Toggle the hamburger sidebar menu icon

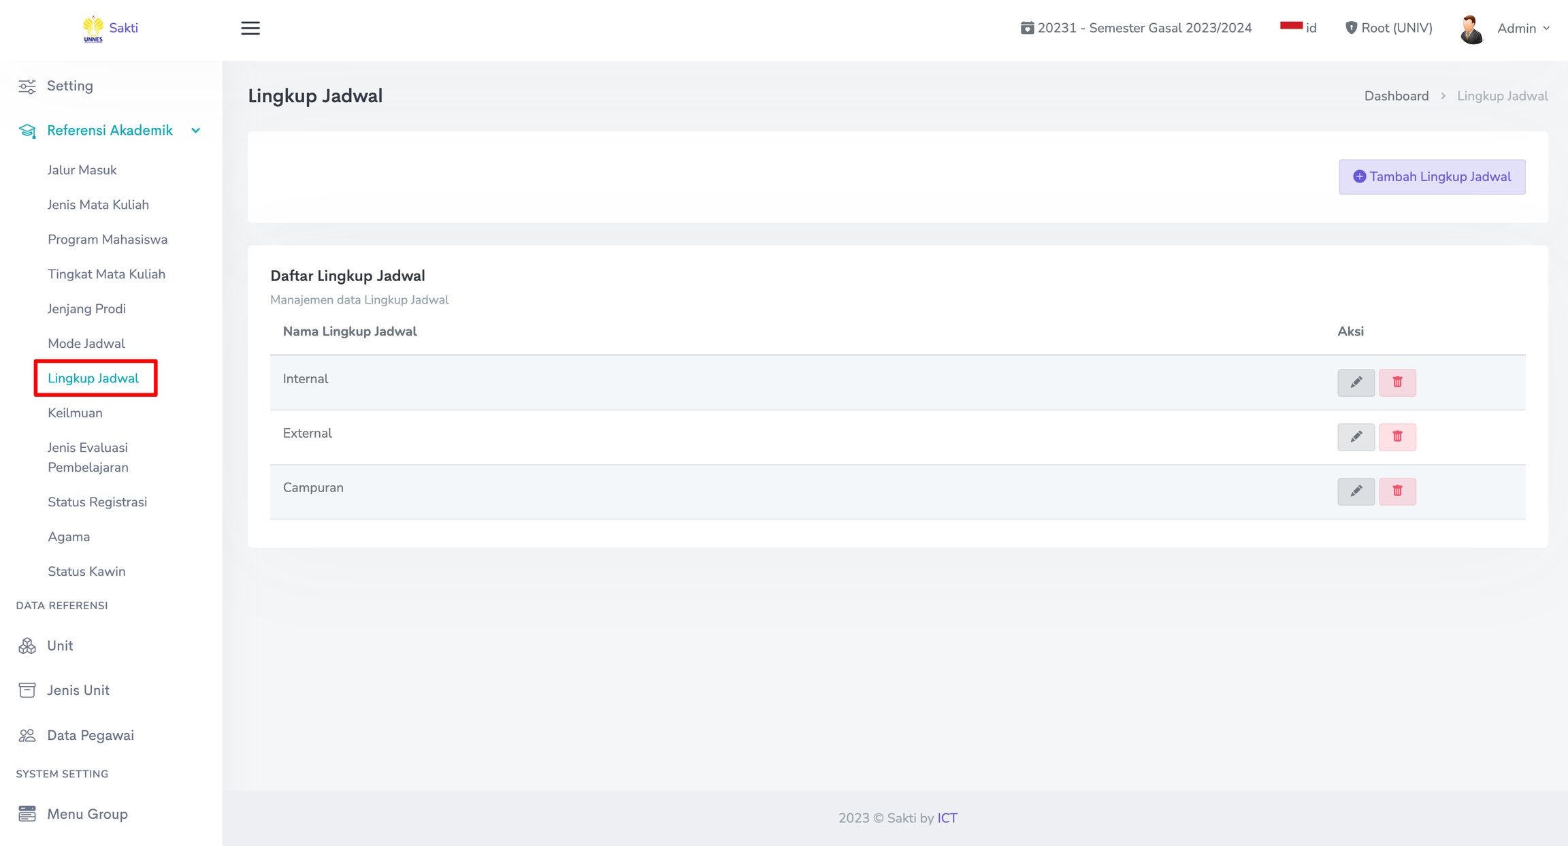pos(250,28)
